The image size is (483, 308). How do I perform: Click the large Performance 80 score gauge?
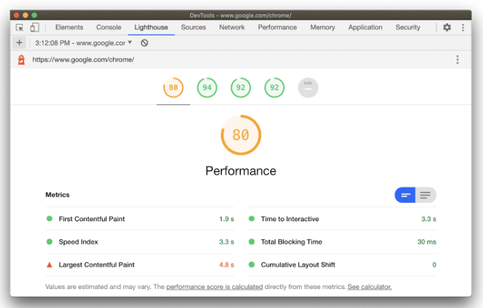click(241, 135)
